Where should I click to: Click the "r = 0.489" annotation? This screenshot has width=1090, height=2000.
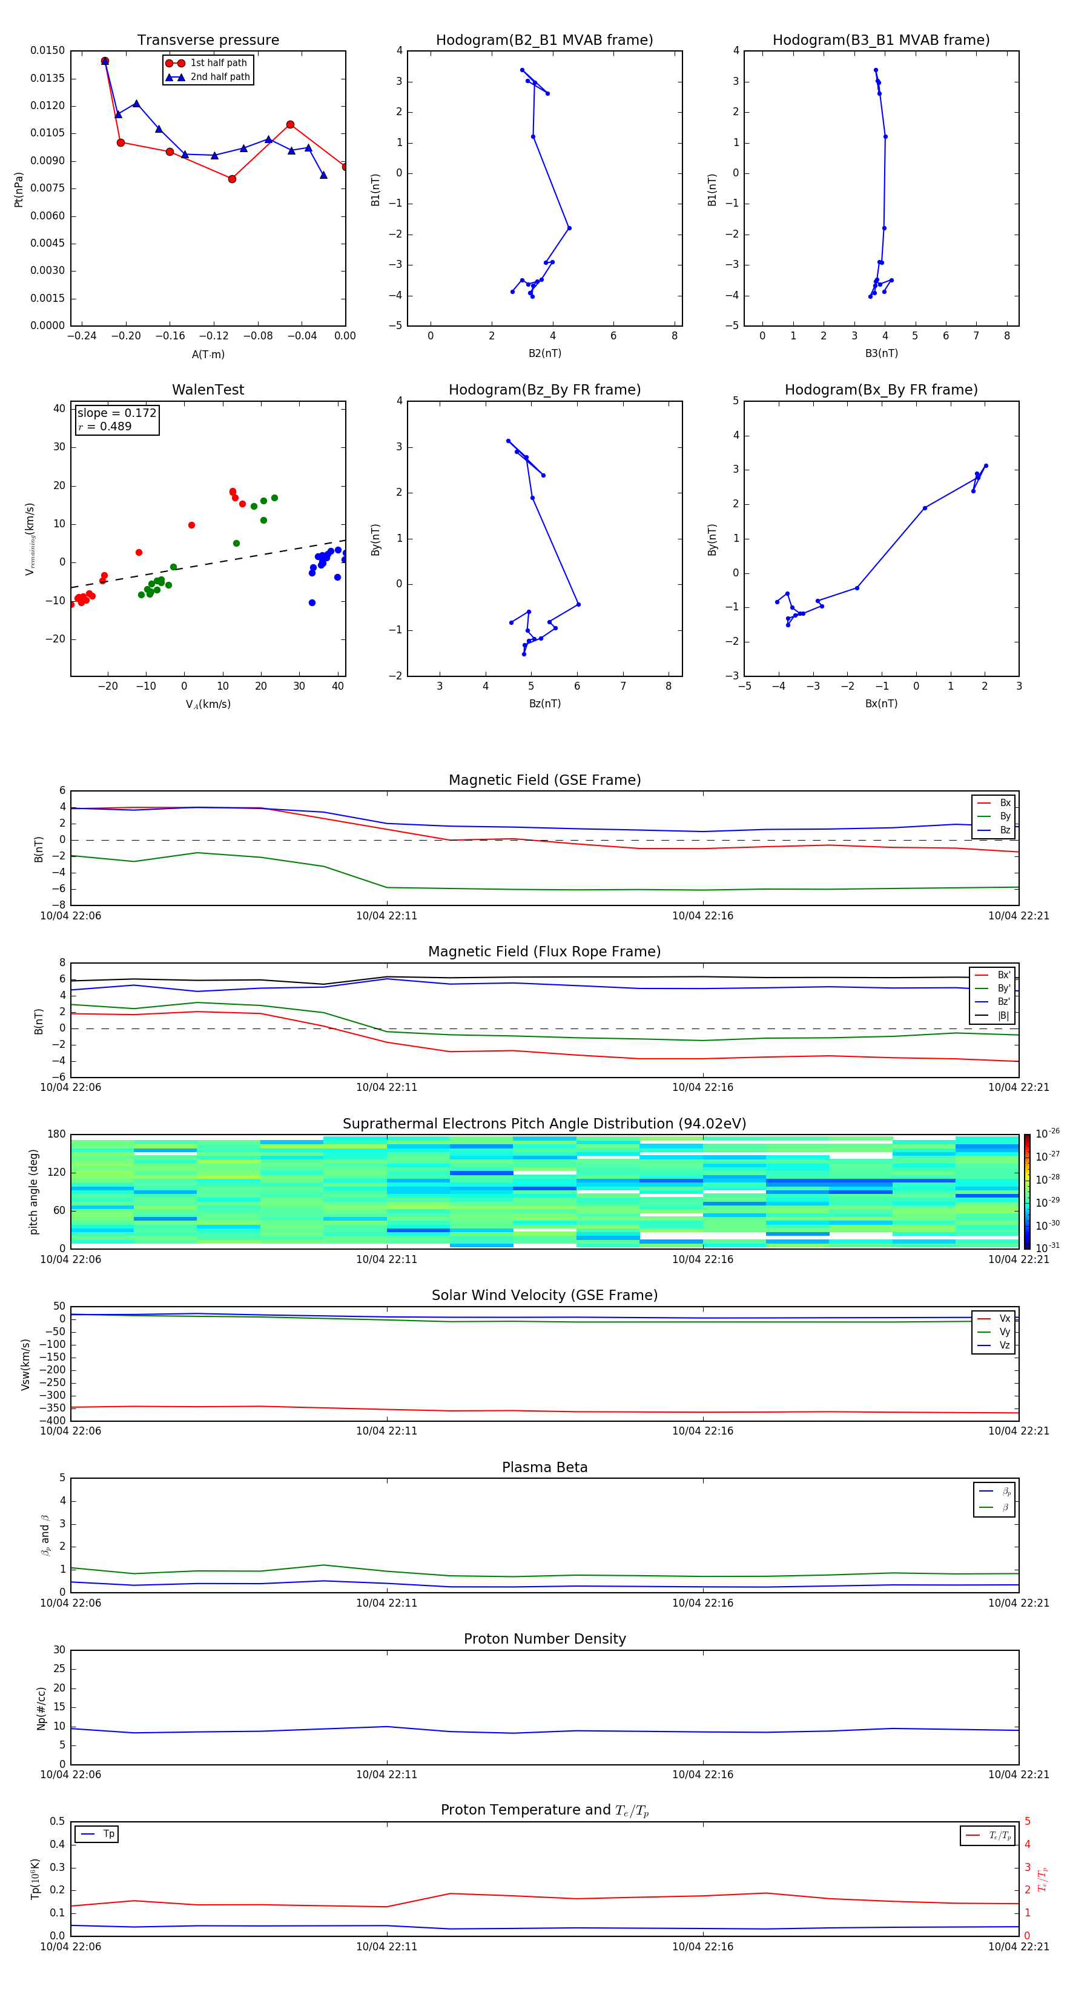[105, 426]
